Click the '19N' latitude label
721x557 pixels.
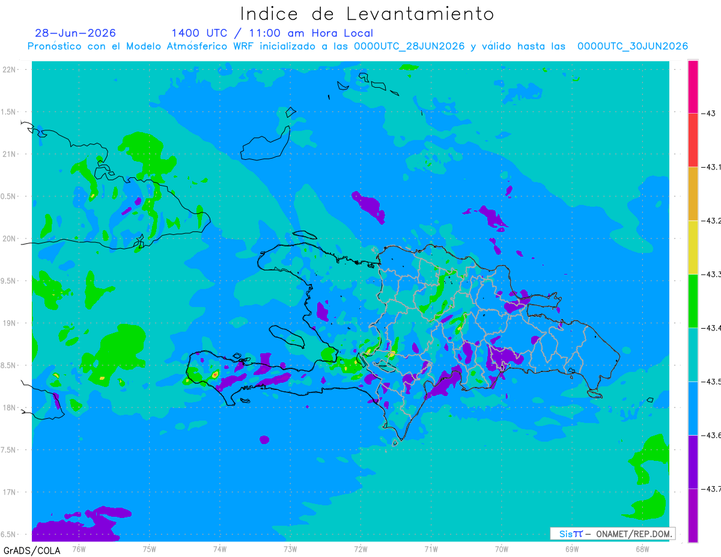[x=10, y=323]
